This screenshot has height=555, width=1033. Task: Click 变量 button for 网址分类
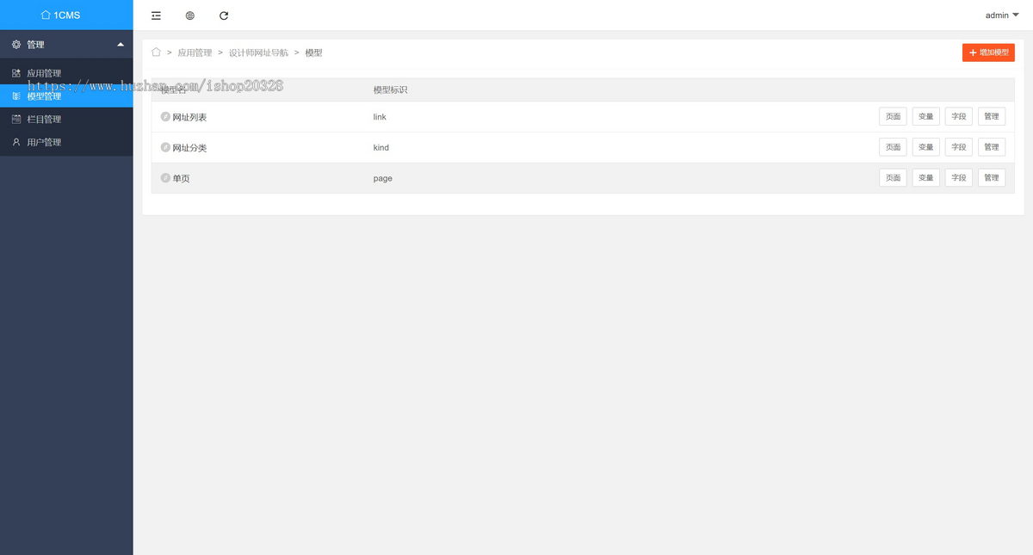(x=925, y=147)
